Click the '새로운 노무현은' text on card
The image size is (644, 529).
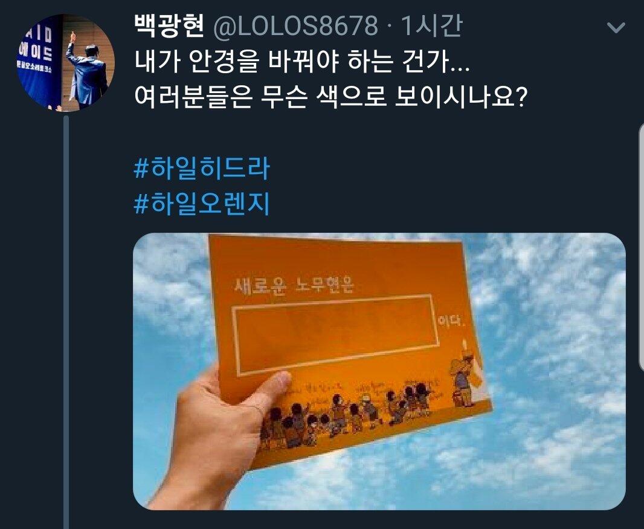tap(294, 284)
